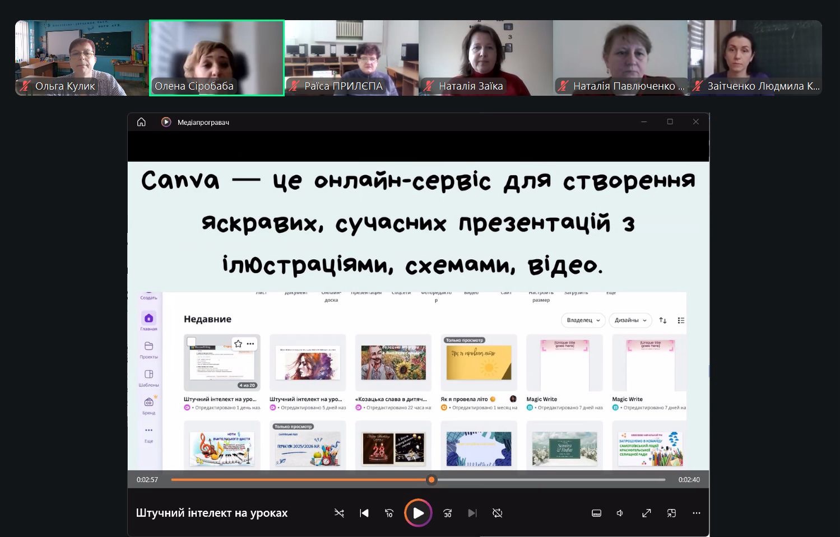Click the Недавние section heading
840x537 pixels.
point(207,319)
